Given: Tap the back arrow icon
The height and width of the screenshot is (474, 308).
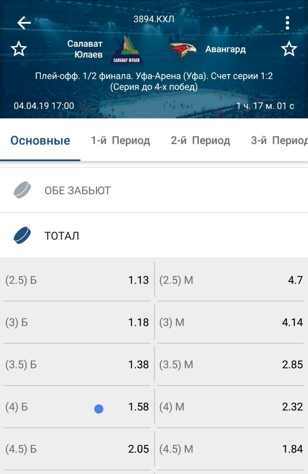Looking at the screenshot, I should pos(24,23).
